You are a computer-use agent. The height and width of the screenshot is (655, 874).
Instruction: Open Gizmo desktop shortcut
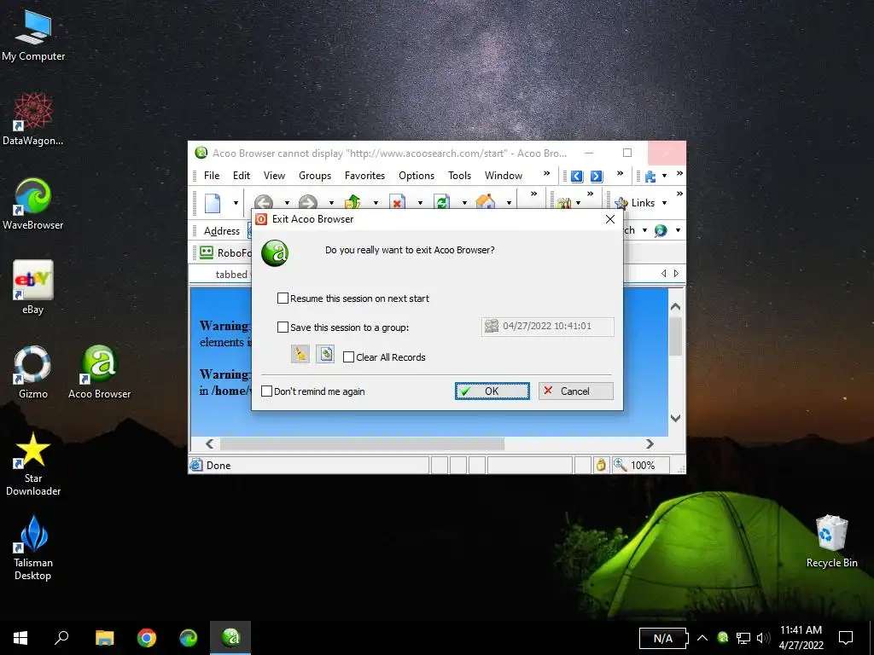[33, 372]
